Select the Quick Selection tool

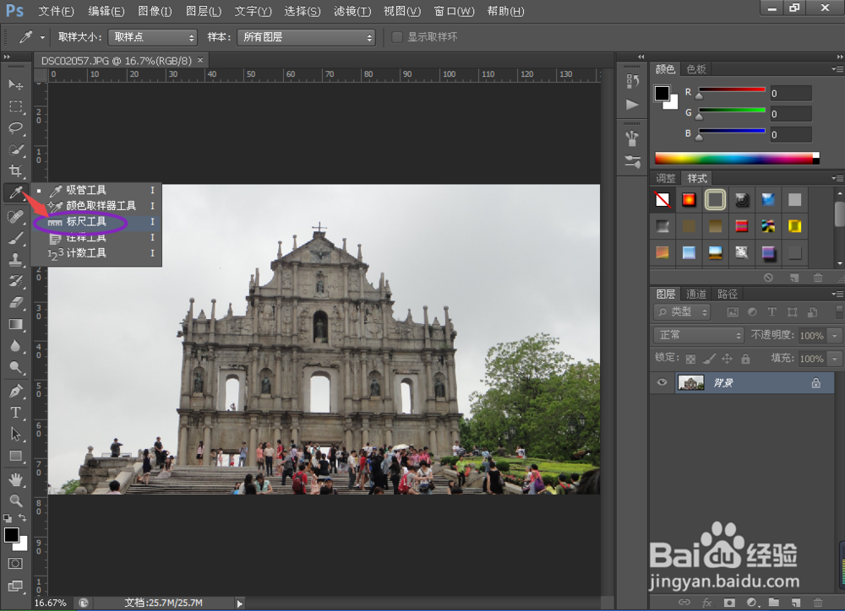pos(15,149)
